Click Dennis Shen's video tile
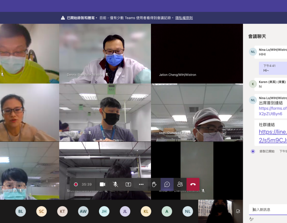Screen dimensions: 287x223 105,53
